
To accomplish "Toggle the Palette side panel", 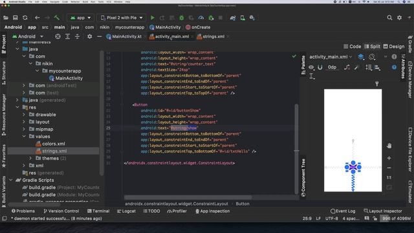I will coord(303,65).
